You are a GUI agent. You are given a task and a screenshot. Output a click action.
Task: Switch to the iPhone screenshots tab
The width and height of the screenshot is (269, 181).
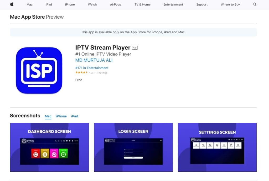coord(61,116)
